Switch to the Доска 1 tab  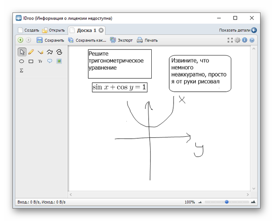pos(87,30)
